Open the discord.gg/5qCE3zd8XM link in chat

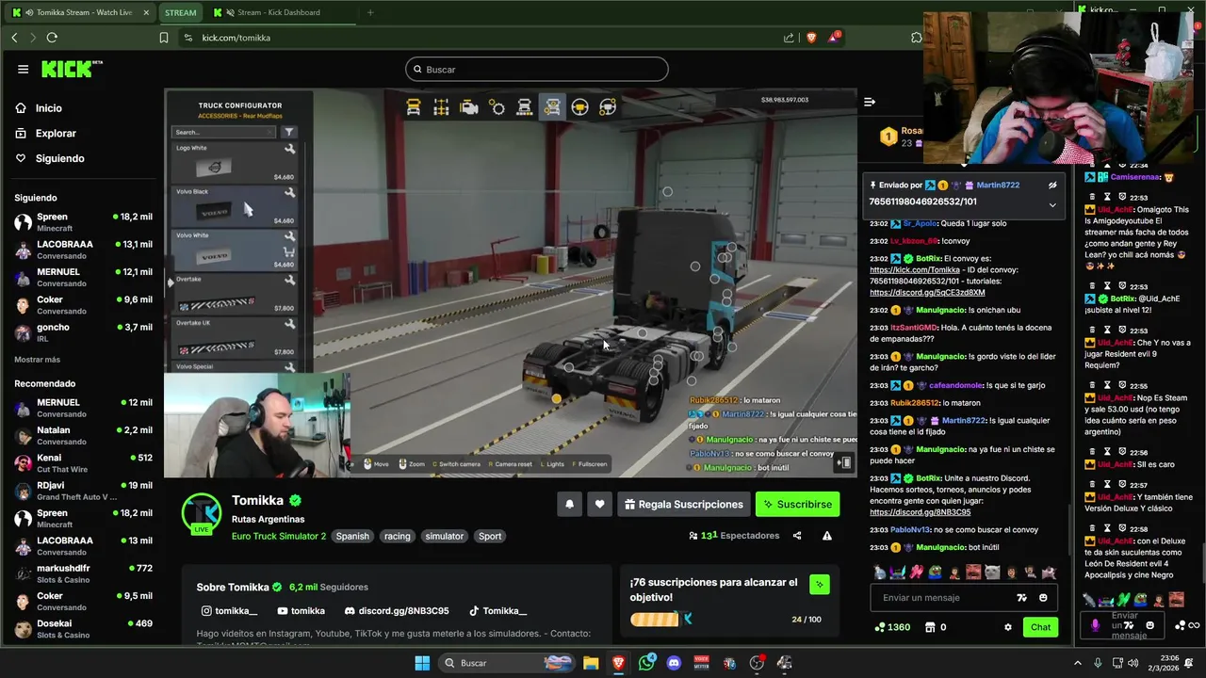927,293
